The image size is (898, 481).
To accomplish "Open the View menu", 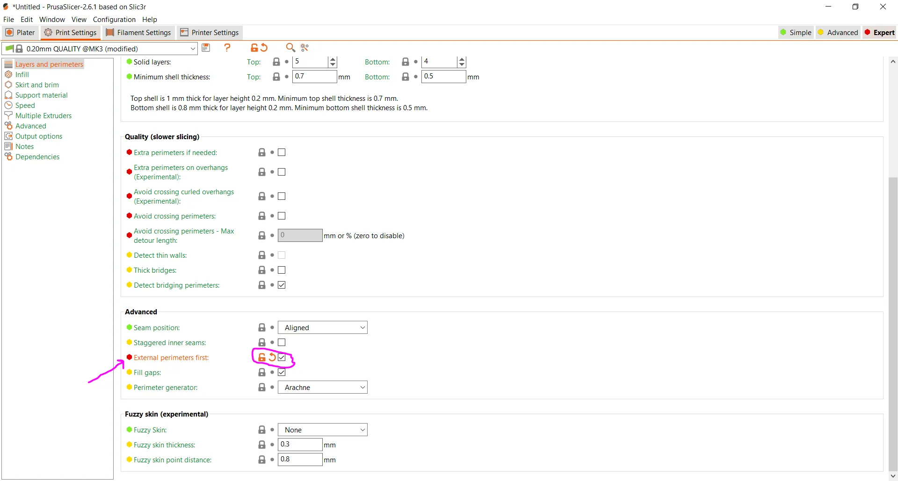I will (79, 20).
